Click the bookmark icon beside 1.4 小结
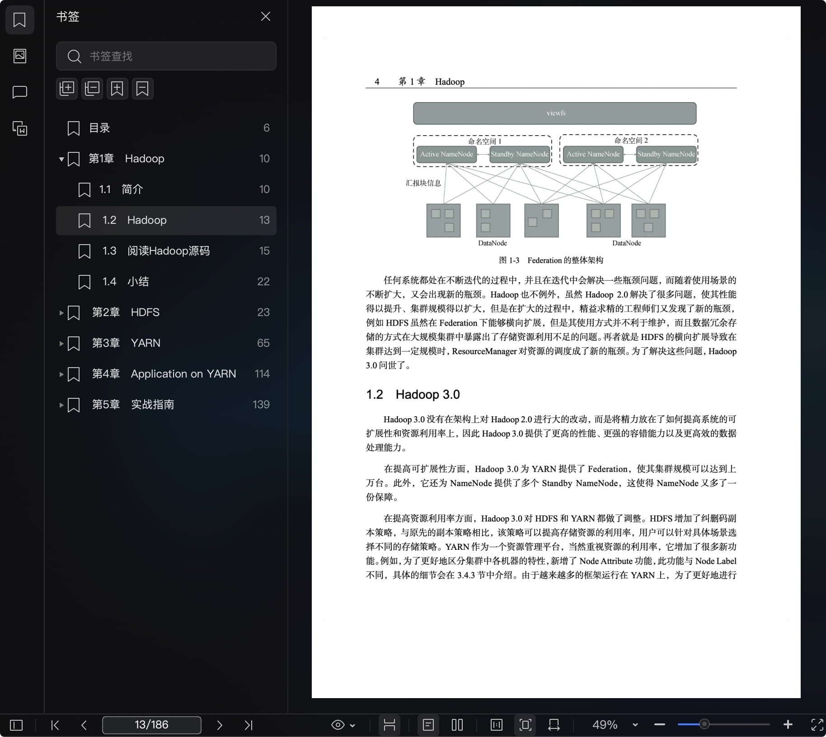Viewport: 826px width, 737px height. coord(84,282)
